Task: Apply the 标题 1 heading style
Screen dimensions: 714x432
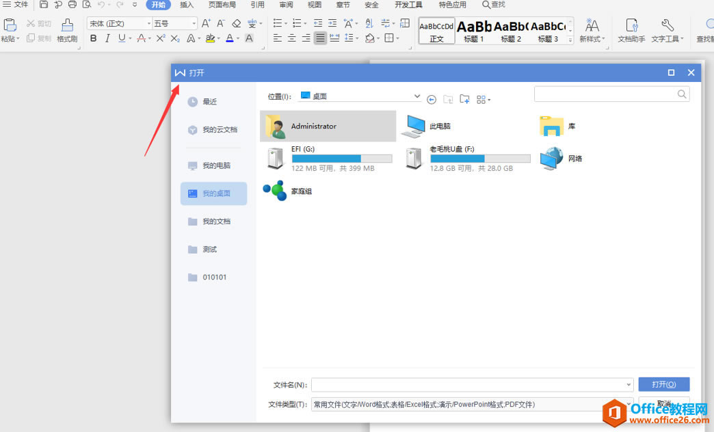Action: click(473, 31)
